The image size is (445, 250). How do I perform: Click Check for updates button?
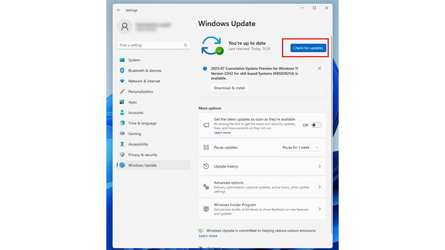click(x=308, y=48)
